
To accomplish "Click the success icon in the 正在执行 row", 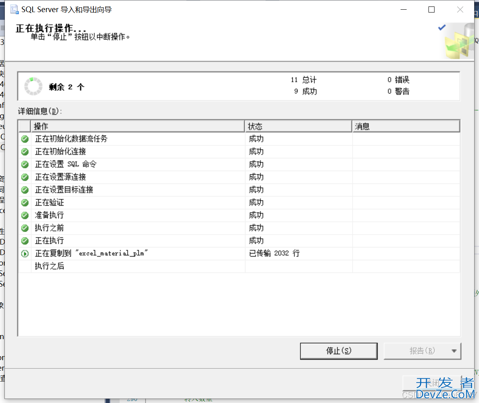I will tap(25, 241).
